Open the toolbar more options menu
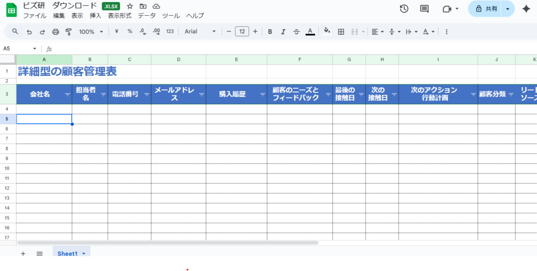Viewport: 537px width, 271px height. tap(446, 31)
